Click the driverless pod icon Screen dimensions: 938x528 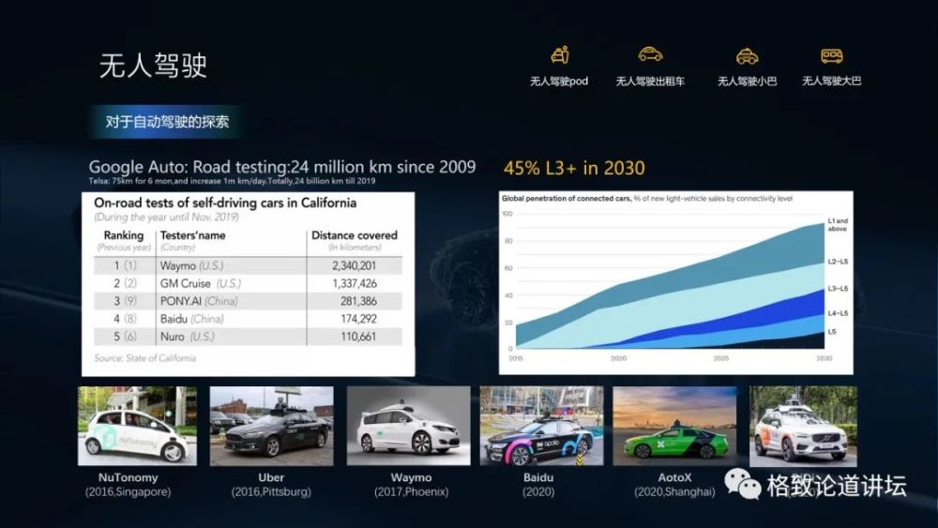560,55
